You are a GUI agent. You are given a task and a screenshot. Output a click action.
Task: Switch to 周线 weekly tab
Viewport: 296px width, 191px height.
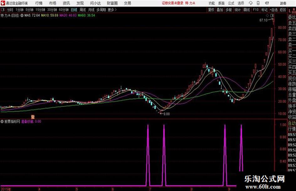pos(83,10)
